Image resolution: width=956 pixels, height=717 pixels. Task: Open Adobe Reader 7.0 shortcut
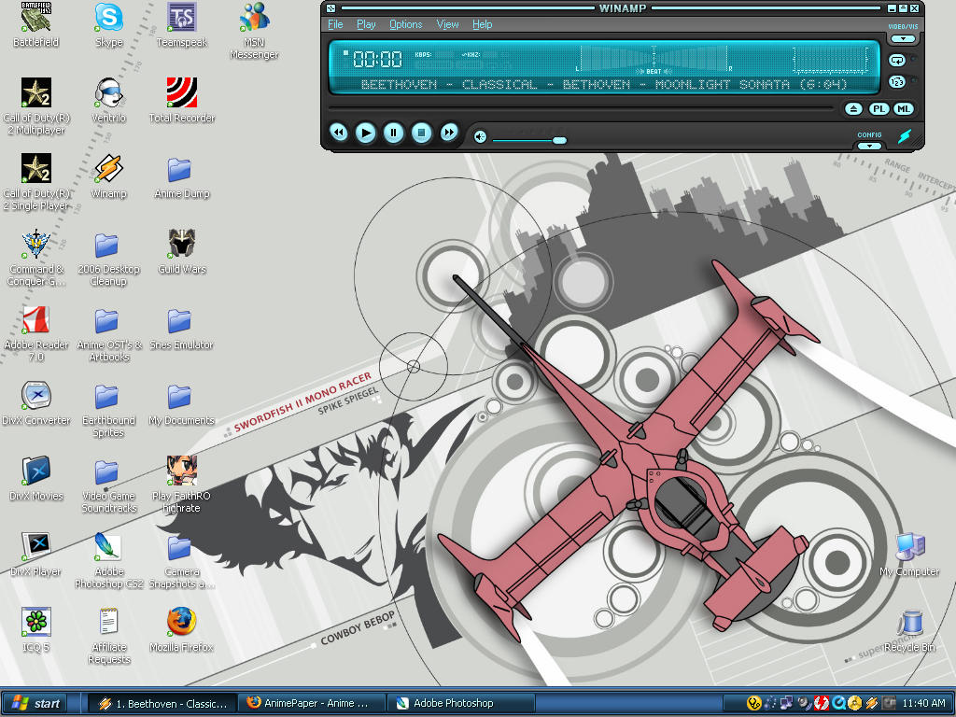coord(36,333)
